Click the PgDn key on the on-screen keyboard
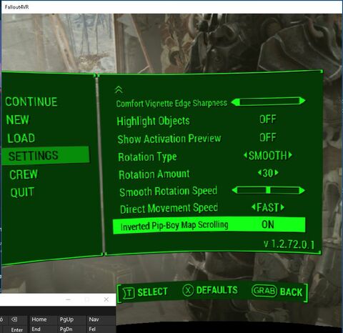The height and width of the screenshot is (333, 343). [x=66, y=329]
